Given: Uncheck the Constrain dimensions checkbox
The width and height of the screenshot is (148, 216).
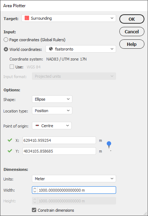Looking at the screenshot, I should 34,210.
